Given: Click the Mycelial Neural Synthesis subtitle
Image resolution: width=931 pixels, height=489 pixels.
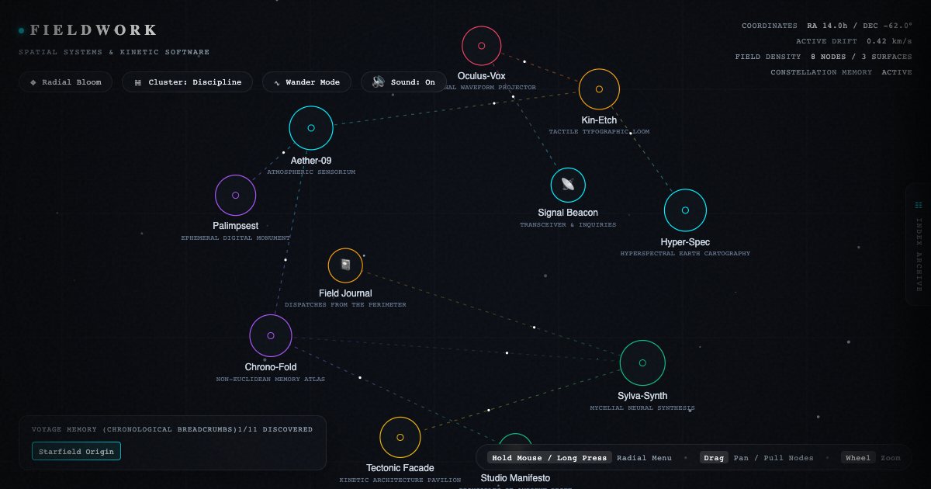Looking at the screenshot, I should [x=642, y=407].
